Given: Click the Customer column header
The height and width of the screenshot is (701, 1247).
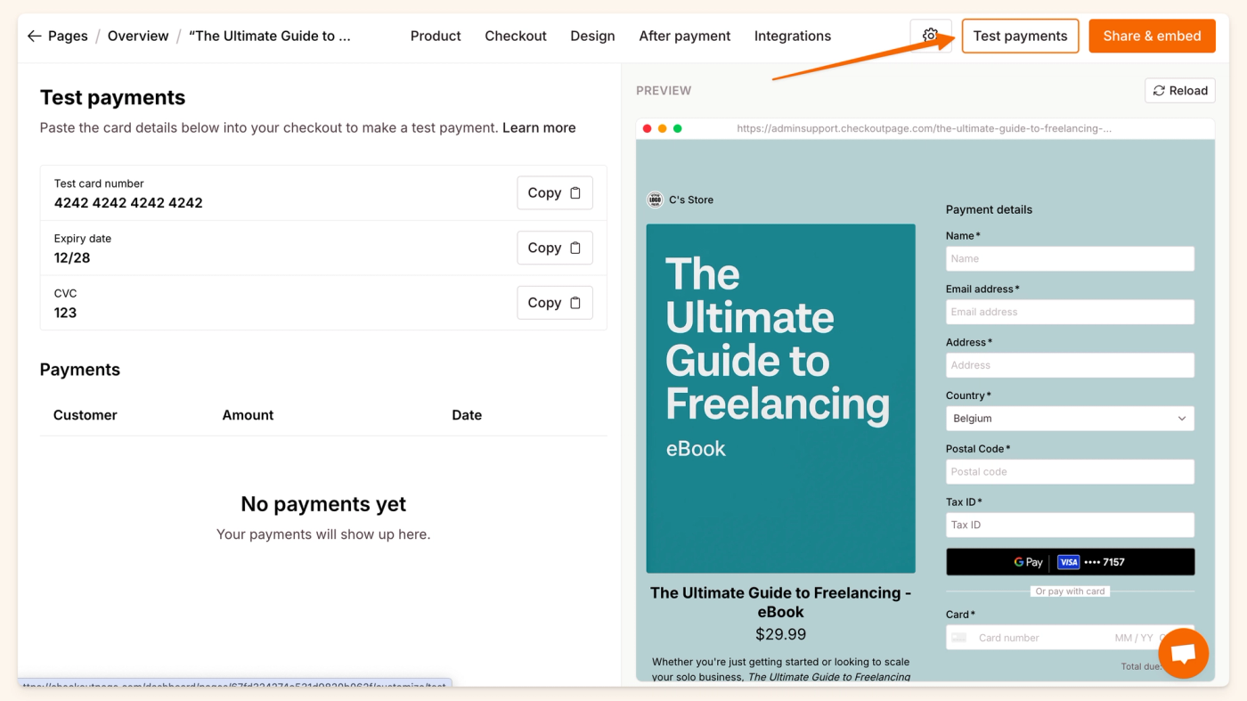Looking at the screenshot, I should pyautogui.click(x=85, y=415).
